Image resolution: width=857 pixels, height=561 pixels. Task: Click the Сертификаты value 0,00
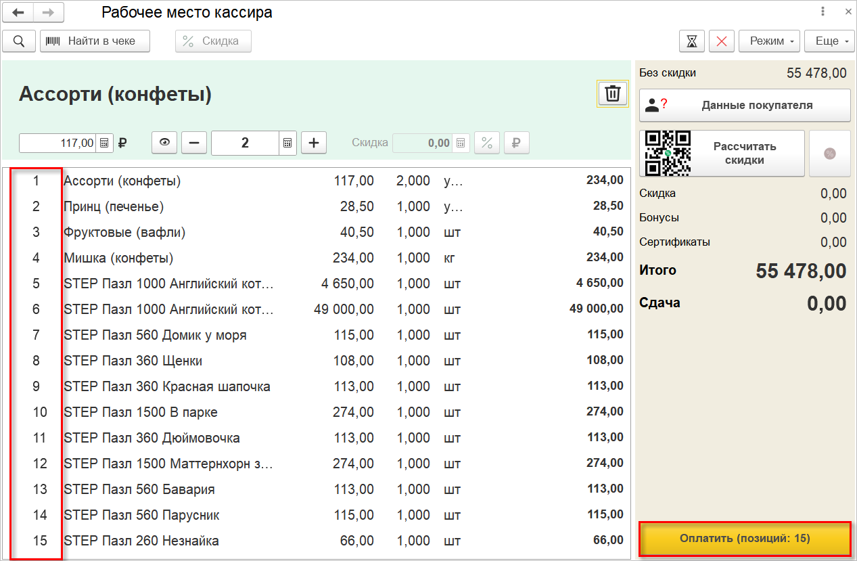(833, 242)
